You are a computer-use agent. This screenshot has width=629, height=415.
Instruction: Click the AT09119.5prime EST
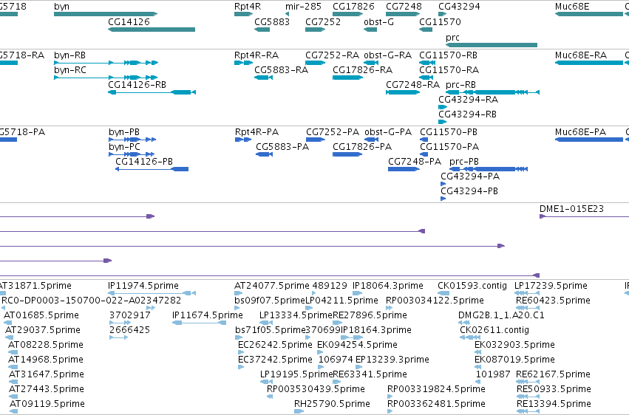pyautogui.click(x=14, y=411)
